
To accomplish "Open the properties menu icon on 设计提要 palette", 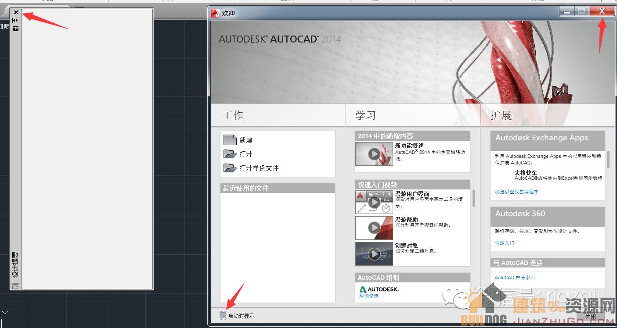I will 16,29.
